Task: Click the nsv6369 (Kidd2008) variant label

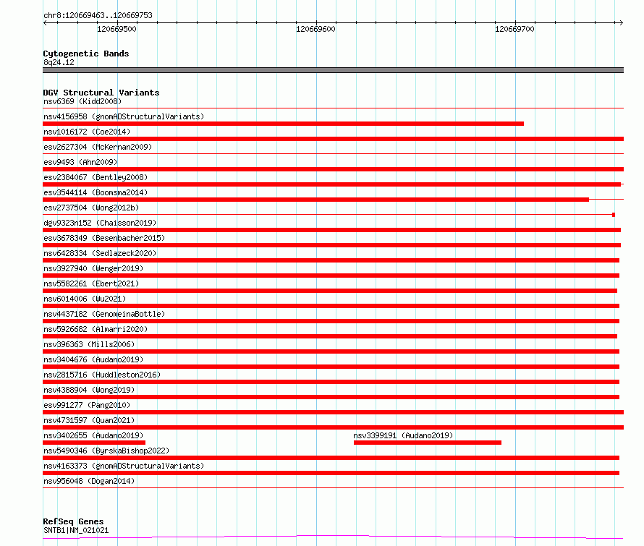Action: [82, 101]
